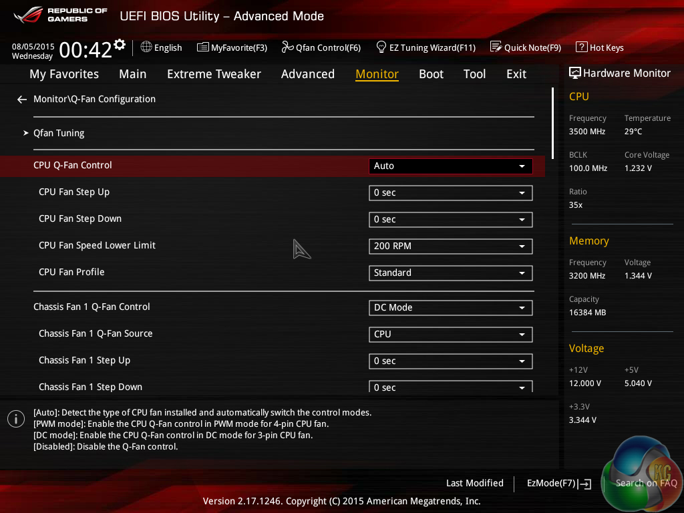Image resolution: width=684 pixels, height=513 pixels.
Task: Click the 29°C temperature value
Action: click(x=633, y=132)
